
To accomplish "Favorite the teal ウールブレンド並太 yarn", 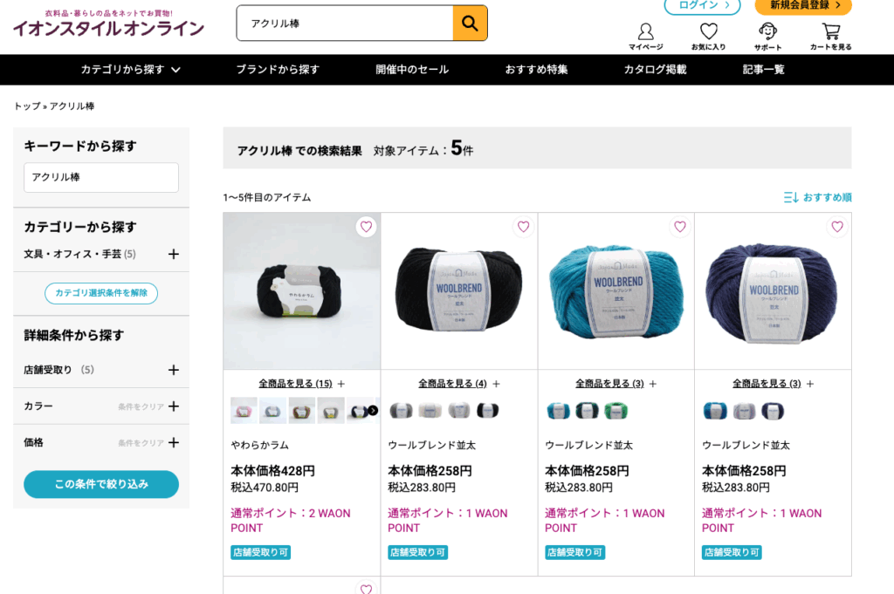I will (x=680, y=227).
